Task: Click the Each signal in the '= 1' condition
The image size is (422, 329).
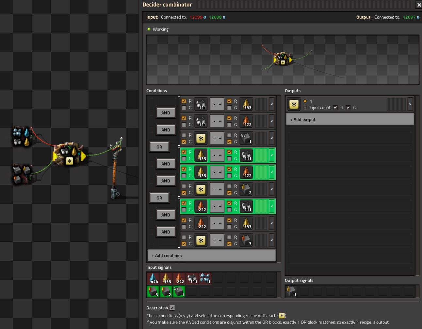Action: pyautogui.click(x=201, y=138)
